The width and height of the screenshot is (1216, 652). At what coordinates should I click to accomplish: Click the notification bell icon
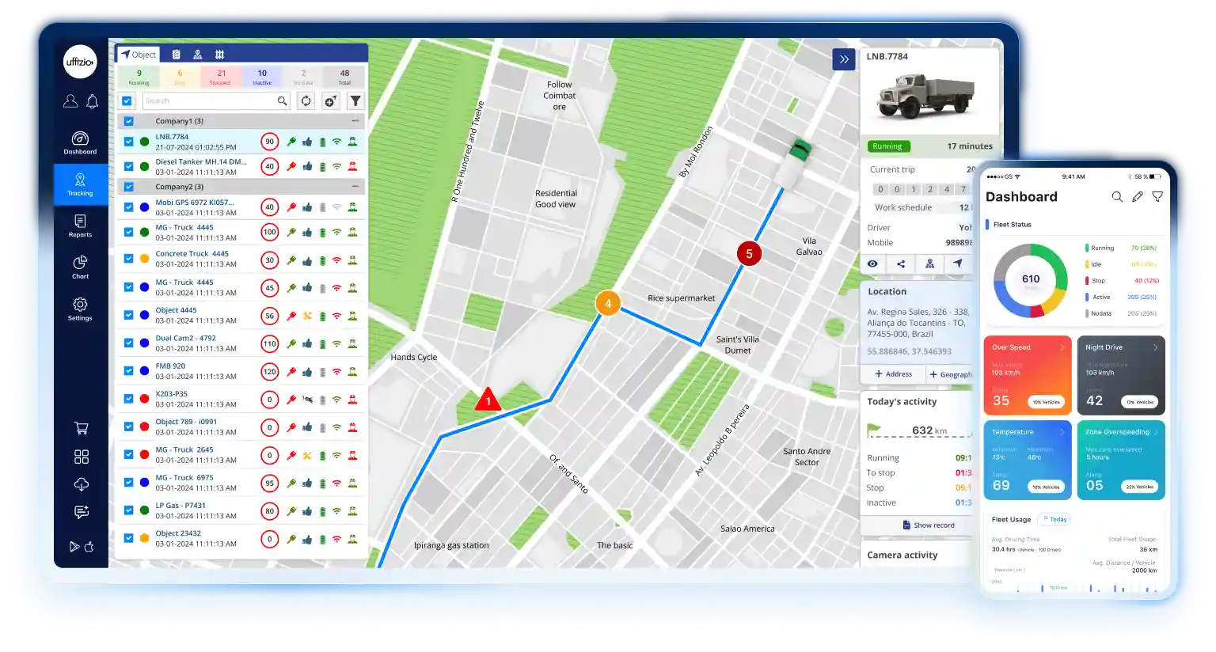pyautogui.click(x=93, y=101)
